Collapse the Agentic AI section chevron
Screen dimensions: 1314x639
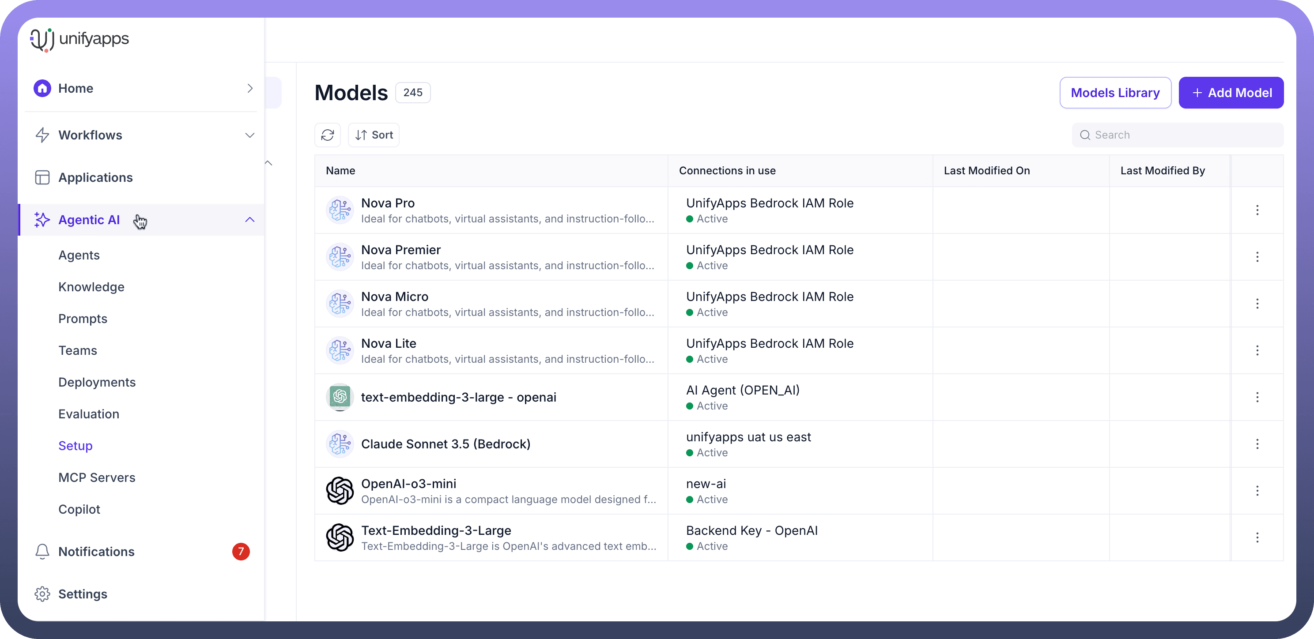tap(249, 220)
